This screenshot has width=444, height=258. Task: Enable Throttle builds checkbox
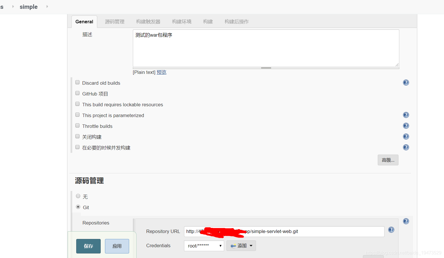(x=77, y=126)
